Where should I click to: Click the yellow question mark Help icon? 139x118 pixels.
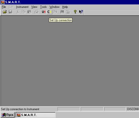75,12
